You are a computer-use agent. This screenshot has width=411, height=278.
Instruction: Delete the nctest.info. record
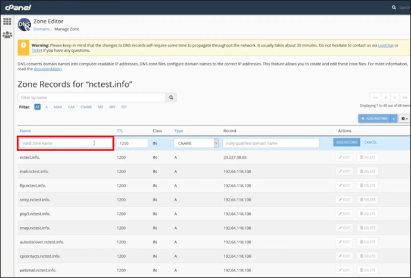click(368, 157)
